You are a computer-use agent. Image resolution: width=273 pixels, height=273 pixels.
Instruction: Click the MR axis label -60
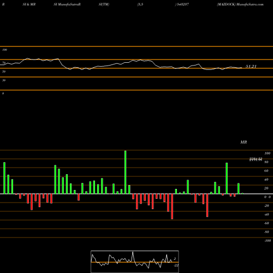(x=266, y=223)
